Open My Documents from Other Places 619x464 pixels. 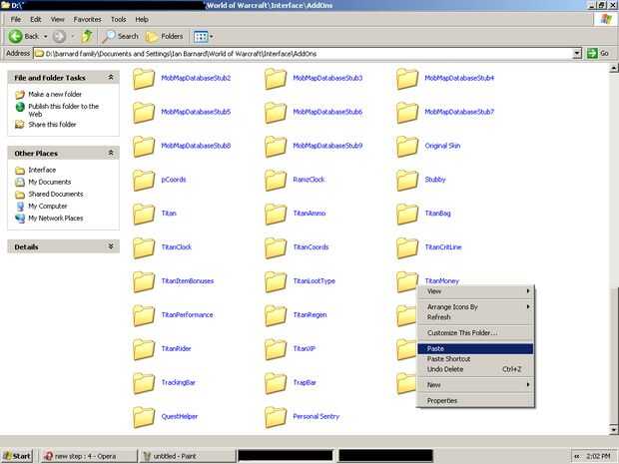click(x=49, y=182)
